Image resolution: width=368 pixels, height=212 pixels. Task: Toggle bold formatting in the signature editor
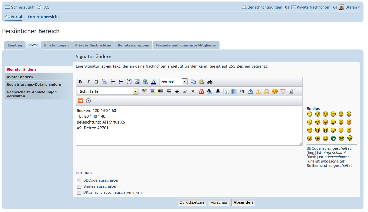pos(80,82)
